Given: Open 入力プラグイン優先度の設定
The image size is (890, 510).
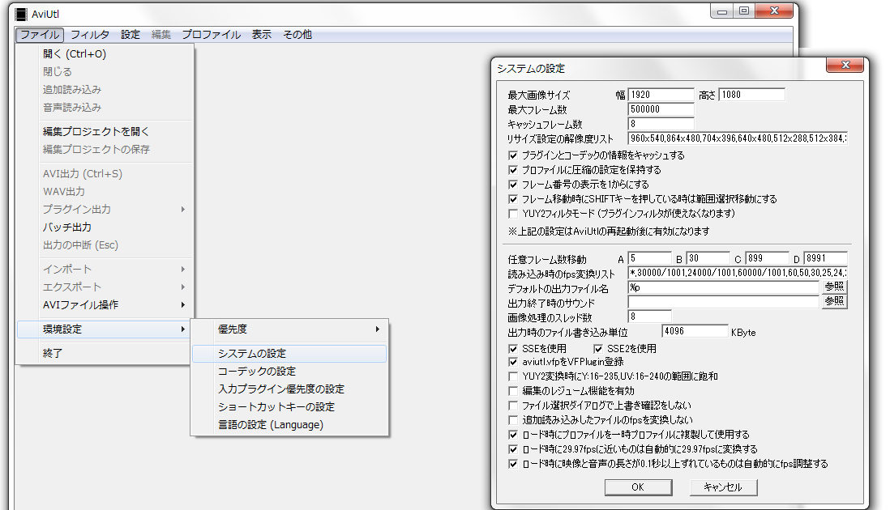Looking at the screenshot, I should 289,389.
